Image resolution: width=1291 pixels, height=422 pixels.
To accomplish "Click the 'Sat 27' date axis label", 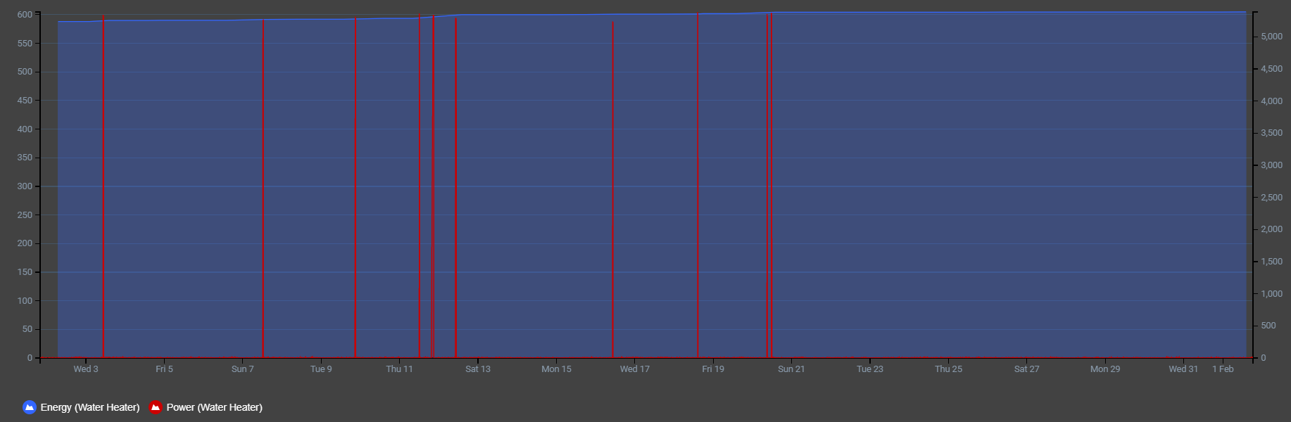I will coord(1026,369).
